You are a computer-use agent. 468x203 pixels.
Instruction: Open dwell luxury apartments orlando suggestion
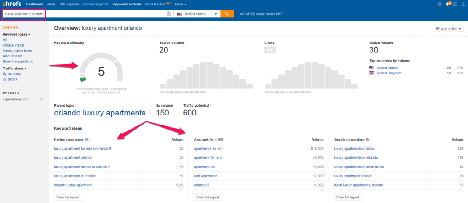(x=358, y=185)
